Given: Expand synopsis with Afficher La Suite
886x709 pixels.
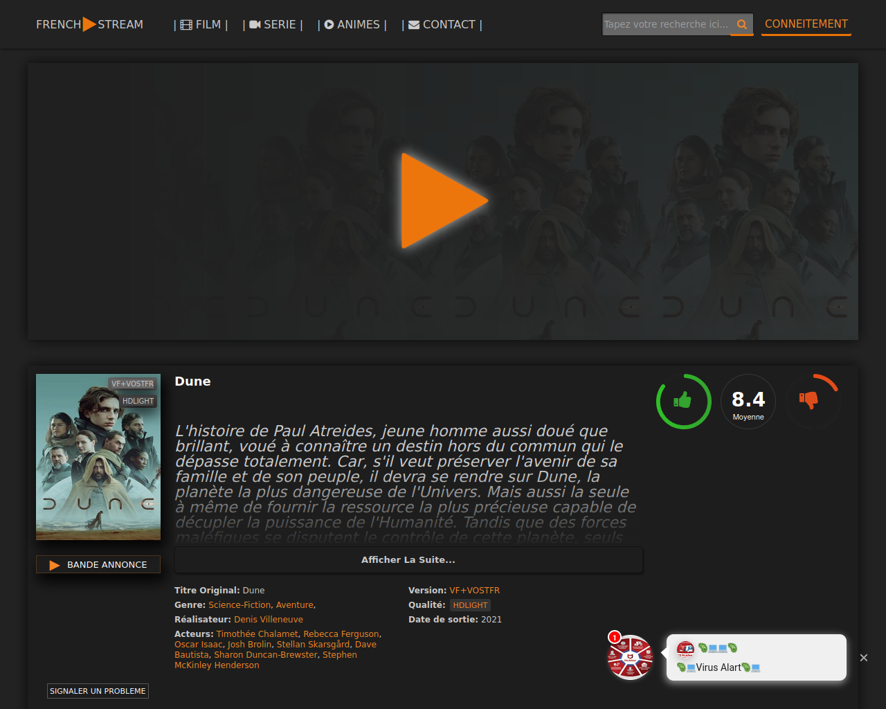Looking at the screenshot, I should tap(408, 560).
